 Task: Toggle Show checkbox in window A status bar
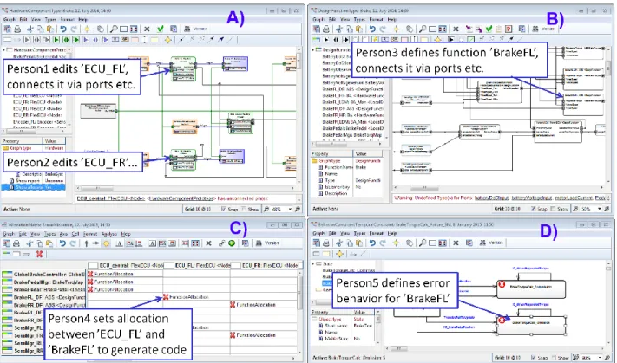point(244,209)
